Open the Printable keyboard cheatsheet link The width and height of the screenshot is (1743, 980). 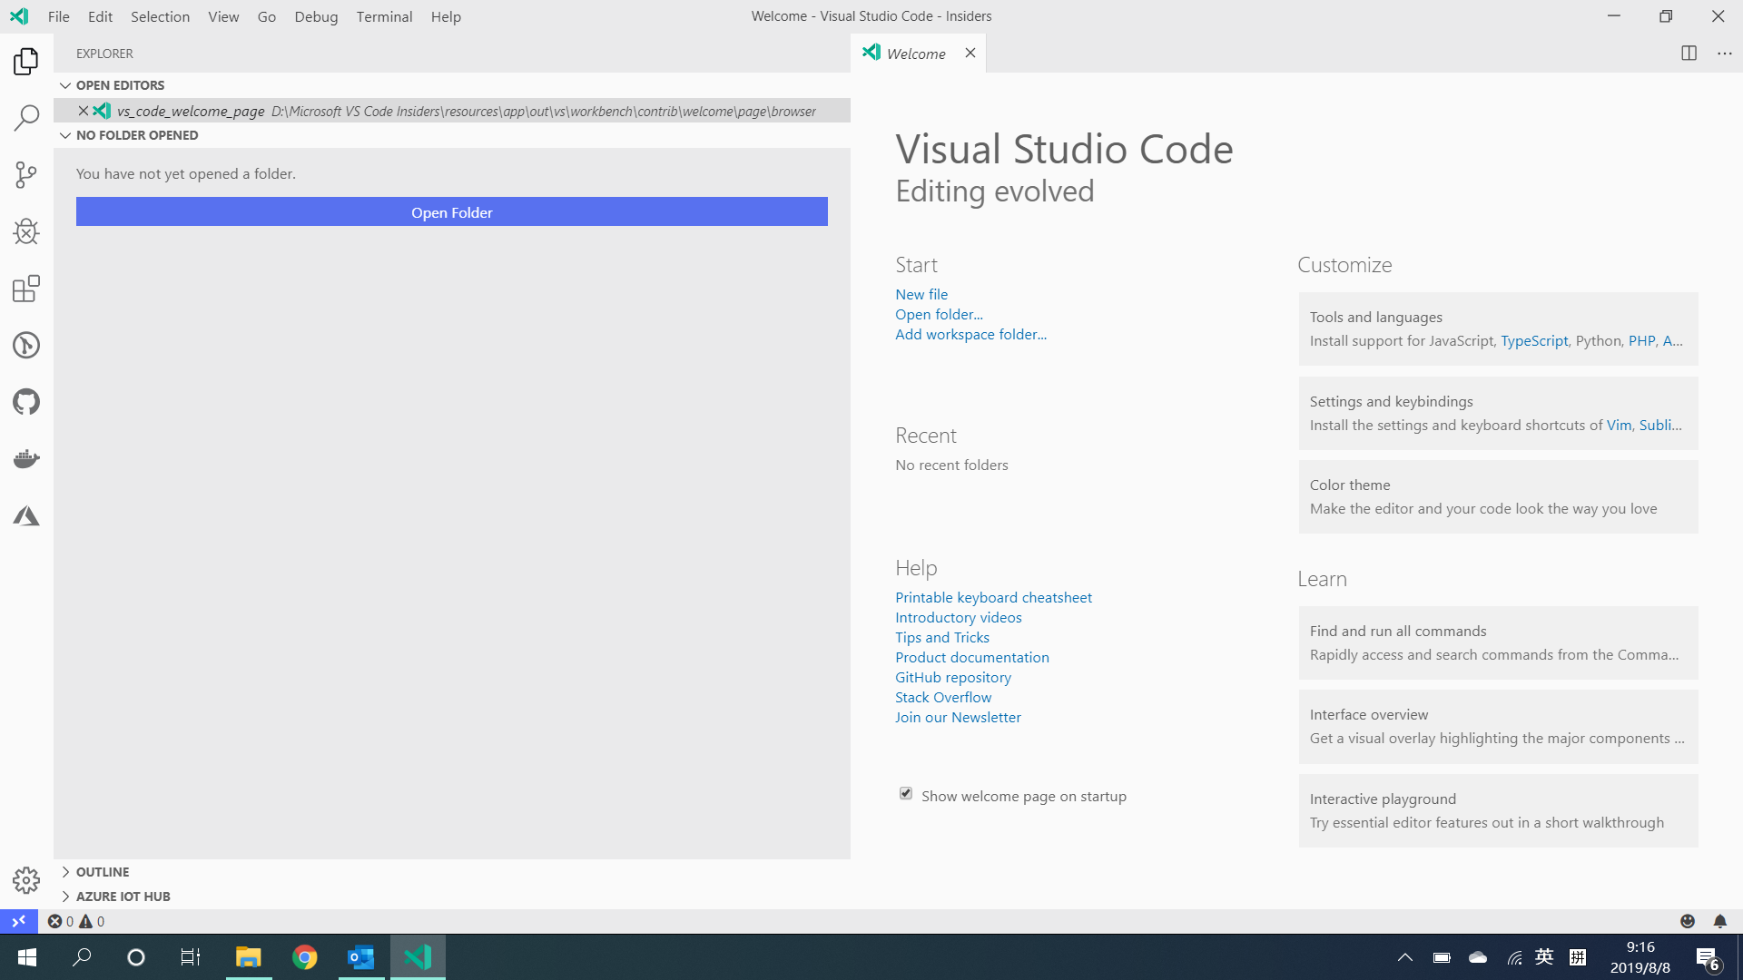tap(993, 597)
